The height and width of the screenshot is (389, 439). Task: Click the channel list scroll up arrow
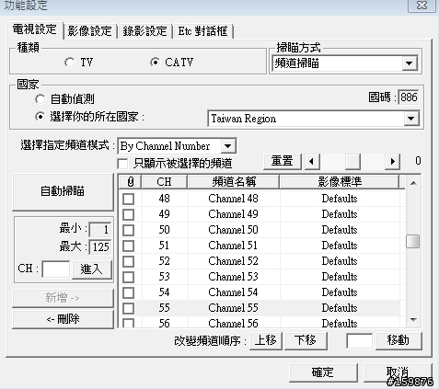click(413, 183)
